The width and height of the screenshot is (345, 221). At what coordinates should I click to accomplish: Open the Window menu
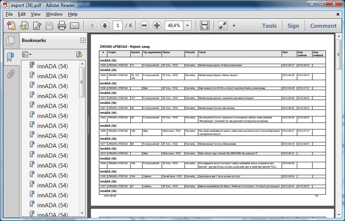[x=54, y=14]
